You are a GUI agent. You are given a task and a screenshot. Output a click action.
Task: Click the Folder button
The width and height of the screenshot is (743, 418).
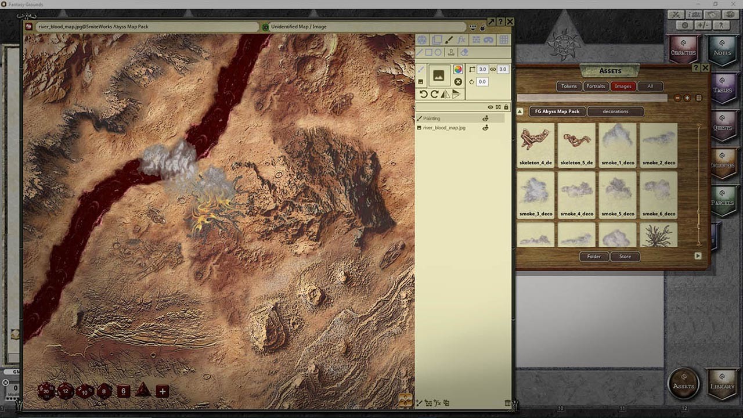pos(594,256)
